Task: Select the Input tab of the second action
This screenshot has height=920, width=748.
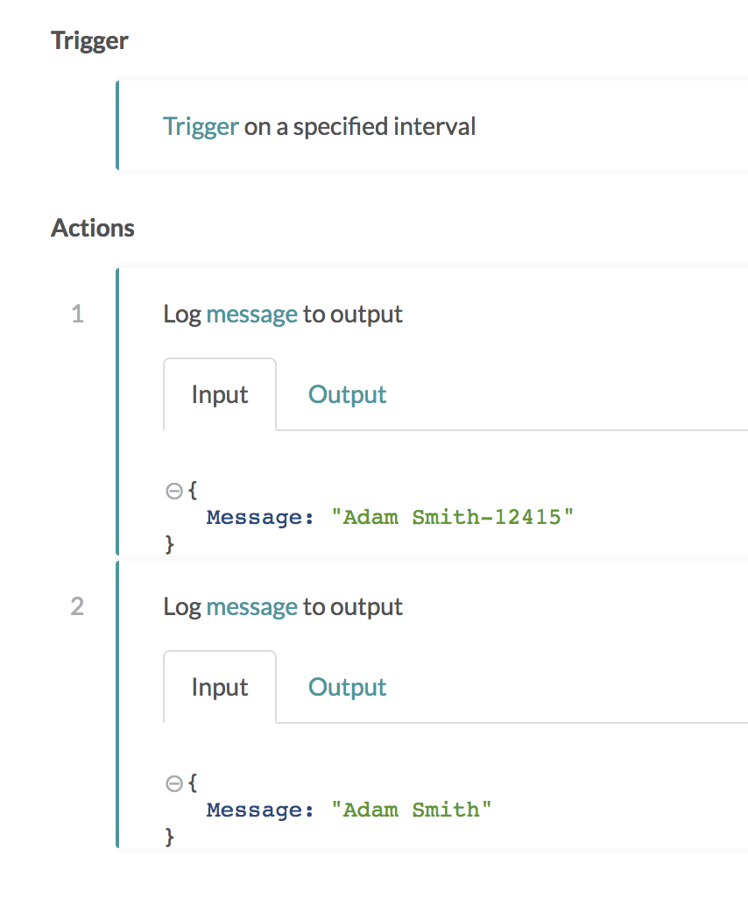Action: 219,687
